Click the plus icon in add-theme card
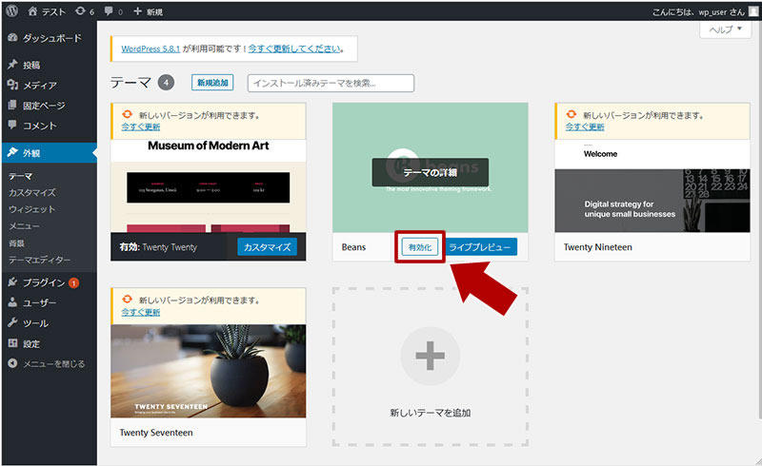 click(431, 356)
